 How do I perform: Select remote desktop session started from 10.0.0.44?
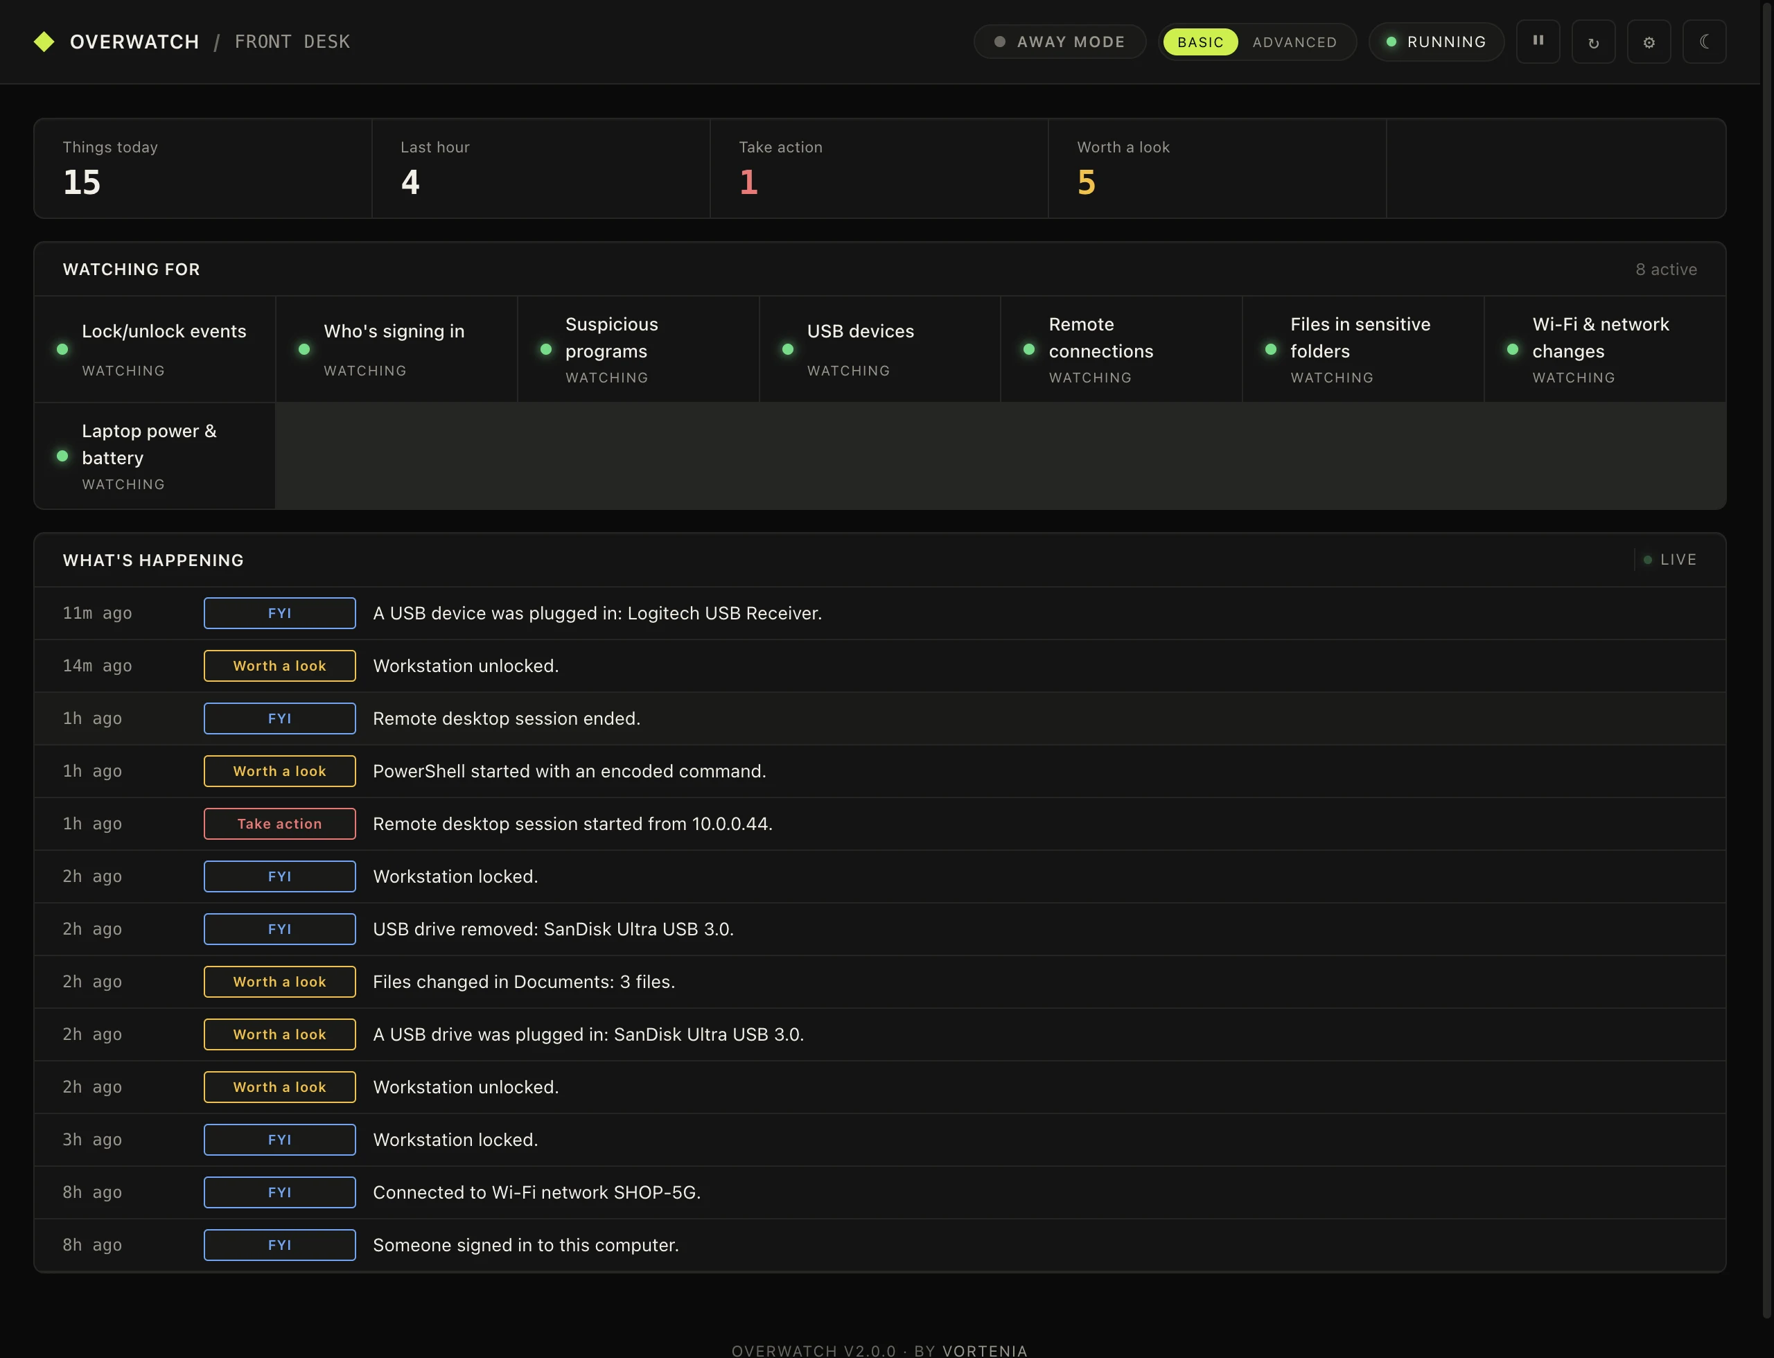pyautogui.click(x=879, y=824)
